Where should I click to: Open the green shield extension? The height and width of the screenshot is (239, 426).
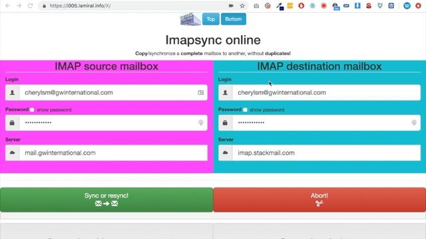click(x=380, y=6)
